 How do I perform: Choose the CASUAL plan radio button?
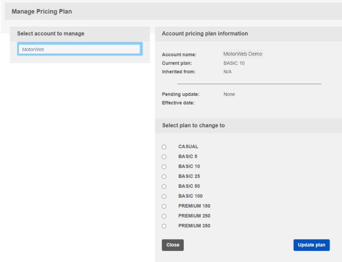(164, 147)
